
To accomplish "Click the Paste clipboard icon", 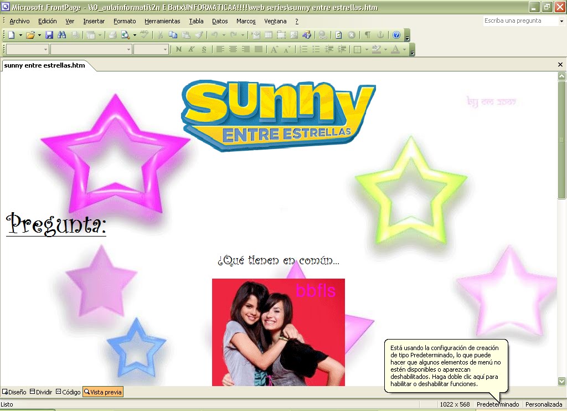I will click(186, 35).
